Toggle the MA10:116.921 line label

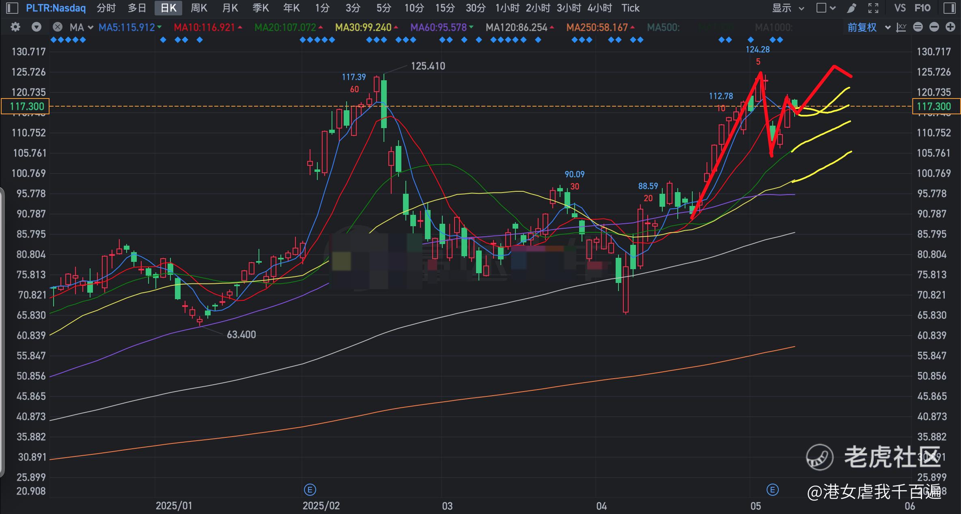point(208,27)
